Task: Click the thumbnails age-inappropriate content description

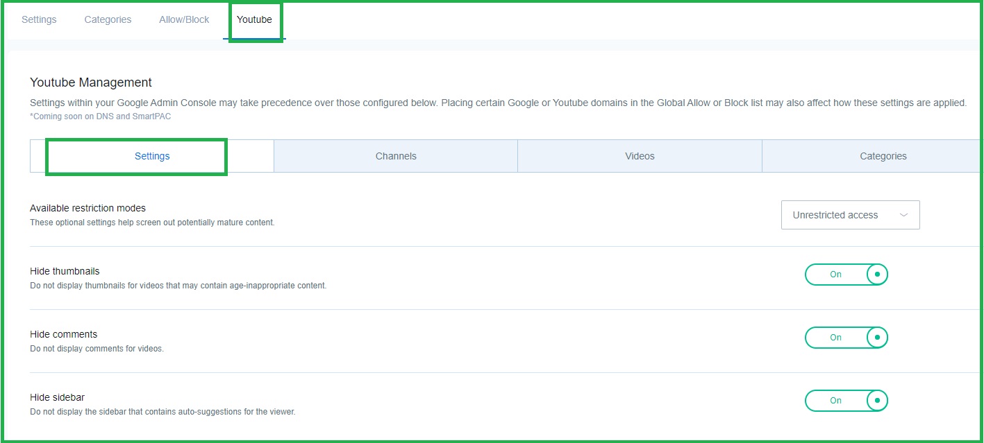Action: [178, 286]
